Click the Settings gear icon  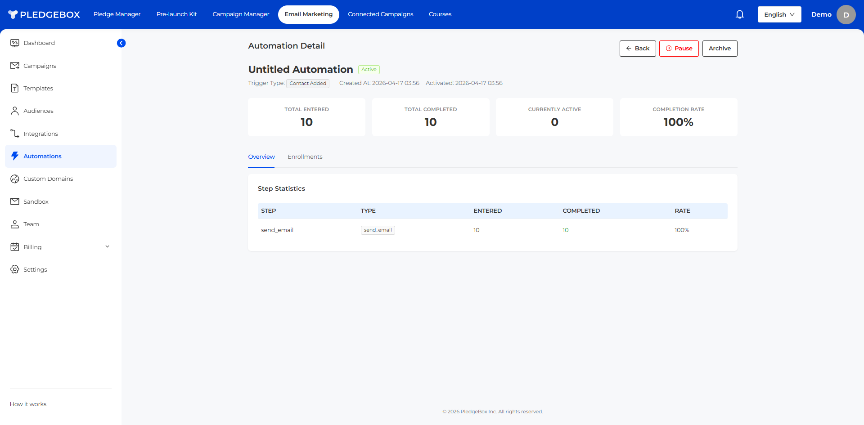point(15,269)
